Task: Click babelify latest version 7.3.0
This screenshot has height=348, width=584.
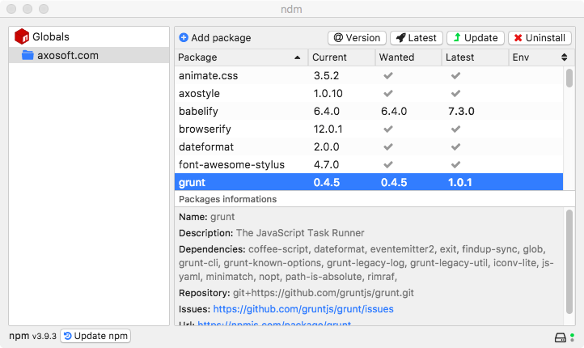Action: (461, 111)
